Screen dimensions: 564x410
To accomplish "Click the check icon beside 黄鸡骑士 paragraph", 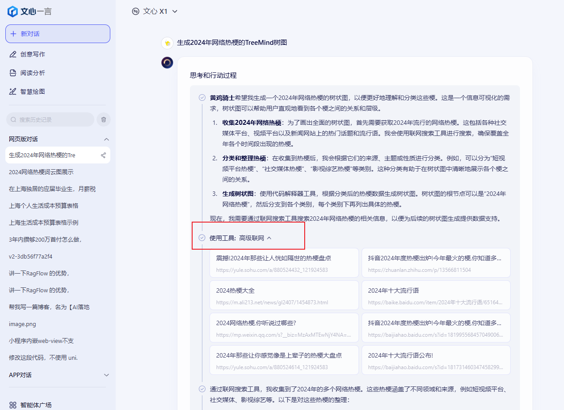I will [x=202, y=98].
